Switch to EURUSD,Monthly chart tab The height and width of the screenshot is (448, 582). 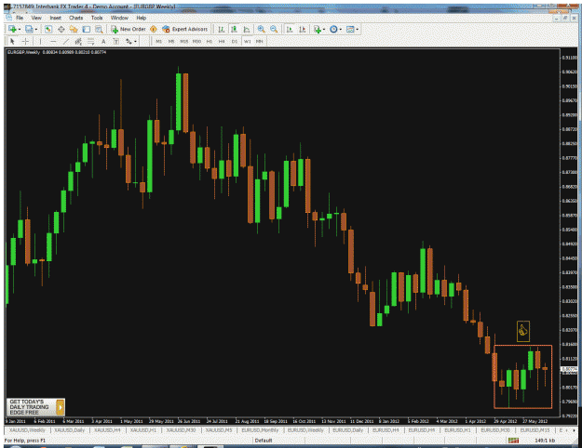tap(260, 430)
